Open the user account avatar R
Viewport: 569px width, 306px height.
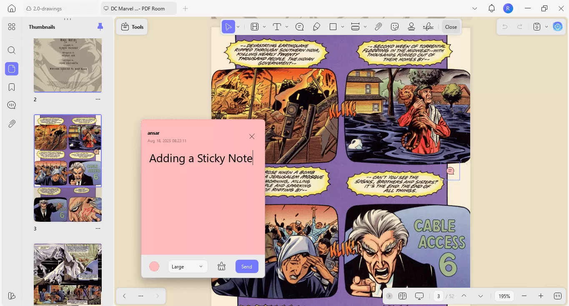click(508, 8)
